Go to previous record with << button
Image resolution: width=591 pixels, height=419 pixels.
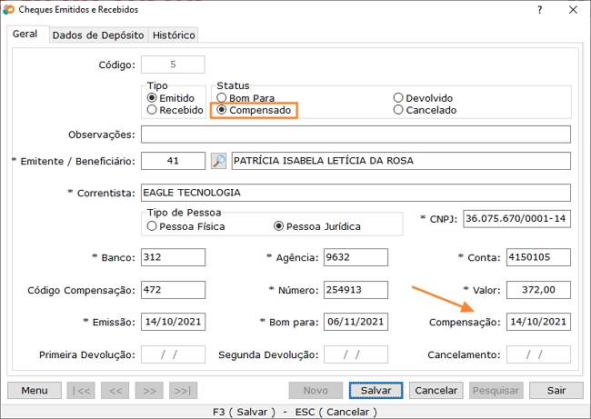115,390
